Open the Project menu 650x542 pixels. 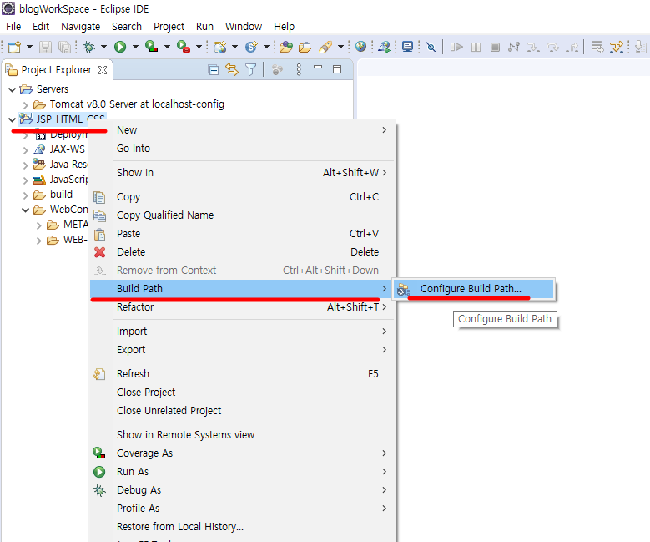[169, 27]
